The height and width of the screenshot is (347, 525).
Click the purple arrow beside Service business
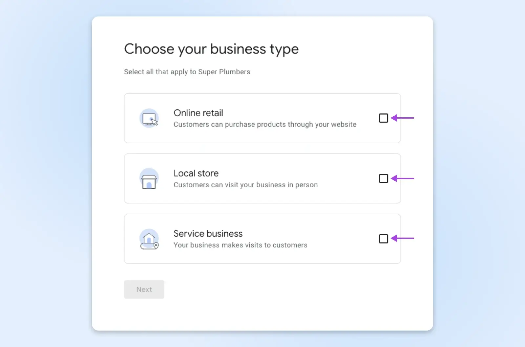click(x=403, y=238)
